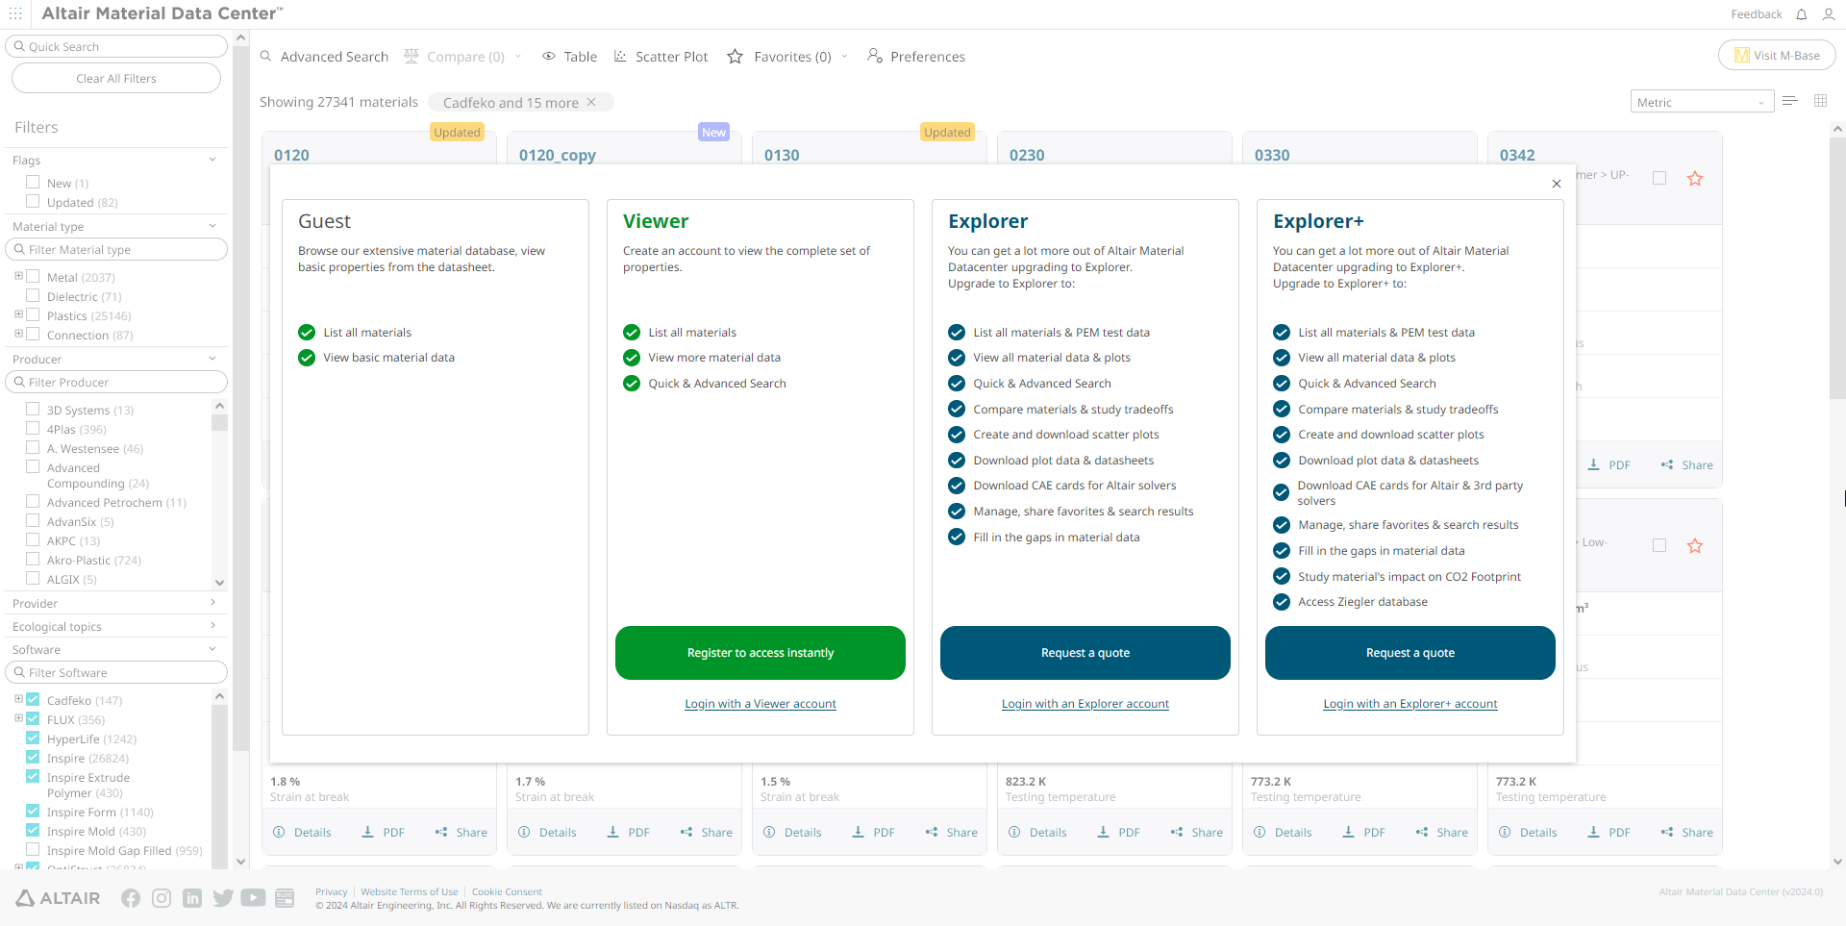Viewport: 1846px width, 926px height.
Task: Open Altair YouTube channel icon
Action: pos(253,898)
